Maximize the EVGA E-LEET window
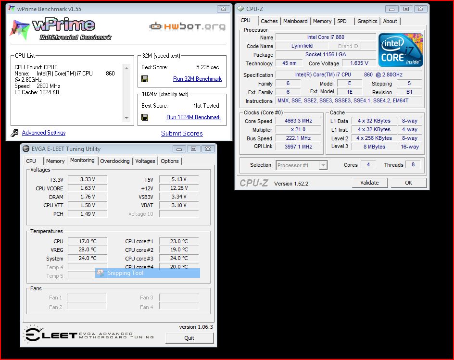Image resolution: width=454 pixels, height=360 pixels. tap(193, 149)
